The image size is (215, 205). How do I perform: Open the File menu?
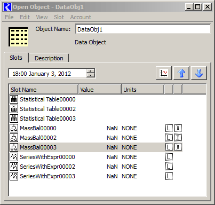tap(9, 17)
